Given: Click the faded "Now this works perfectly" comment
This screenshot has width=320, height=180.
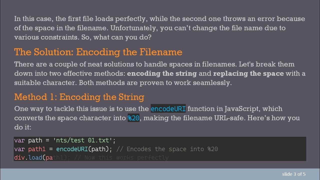Looking at the screenshot, I should click(x=126, y=158).
